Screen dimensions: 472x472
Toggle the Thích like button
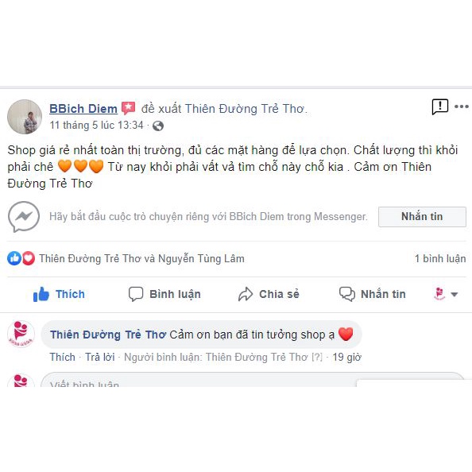tap(59, 294)
